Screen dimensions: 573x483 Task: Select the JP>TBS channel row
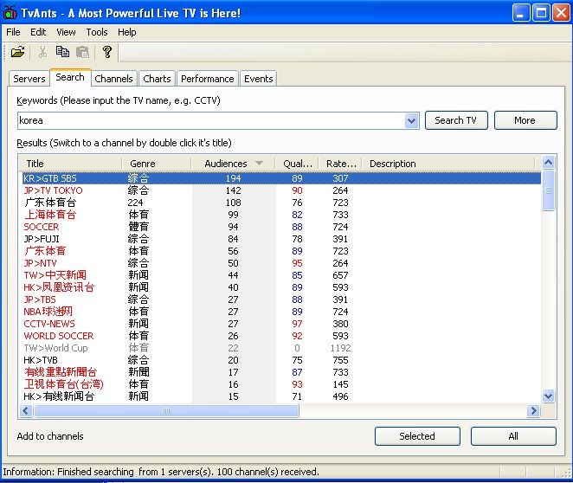click(281, 299)
